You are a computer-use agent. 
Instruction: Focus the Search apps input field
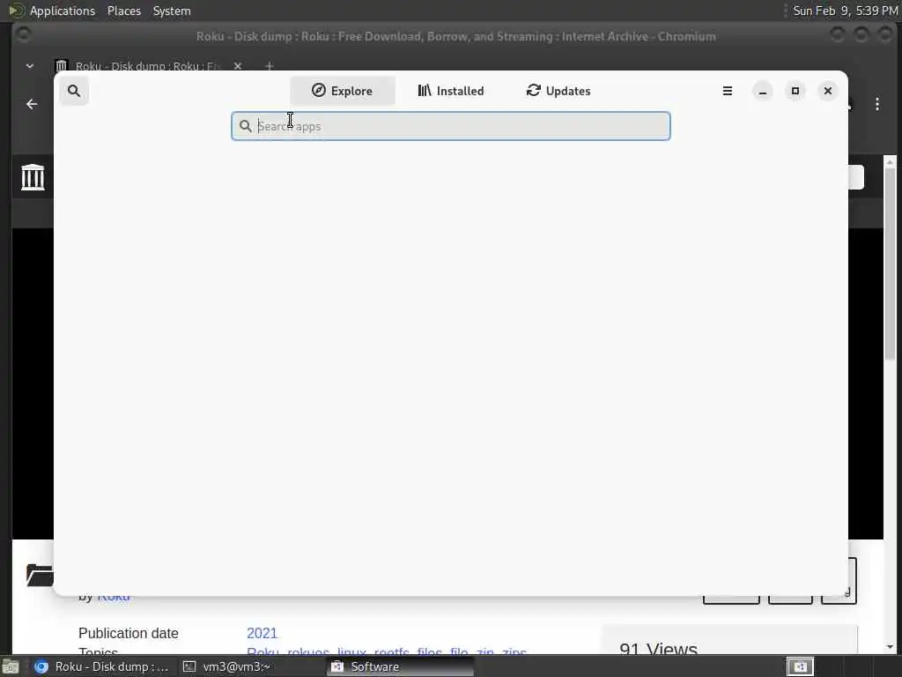pyautogui.click(x=451, y=126)
